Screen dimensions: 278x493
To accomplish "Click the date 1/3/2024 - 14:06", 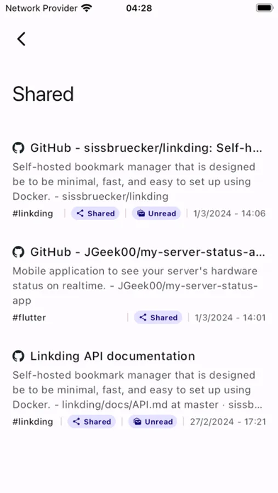I will click(230, 214).
